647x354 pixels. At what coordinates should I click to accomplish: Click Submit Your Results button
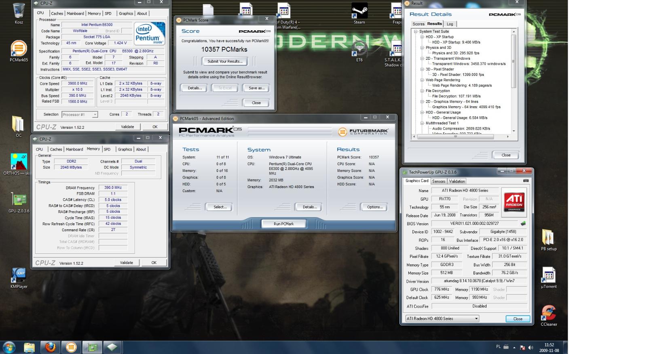point(225,61)
